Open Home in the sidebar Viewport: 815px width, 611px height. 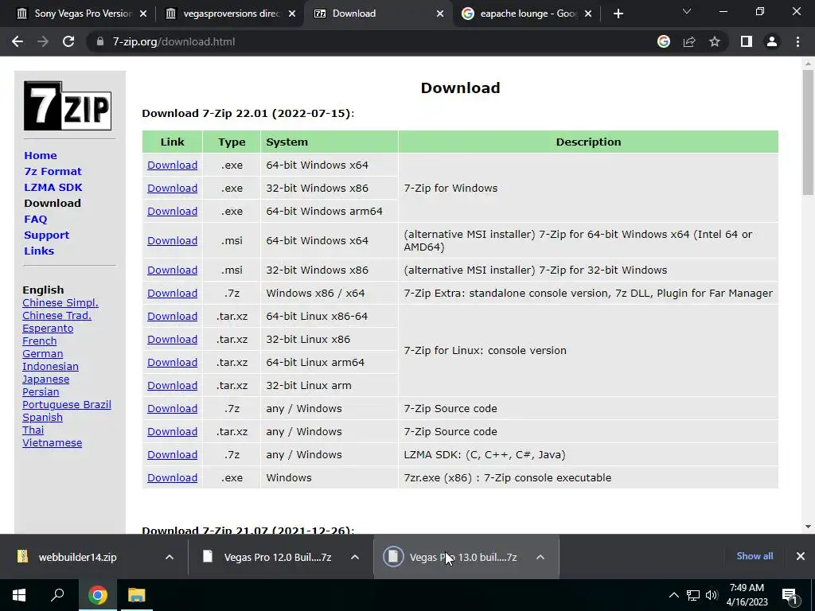[41, 155]
